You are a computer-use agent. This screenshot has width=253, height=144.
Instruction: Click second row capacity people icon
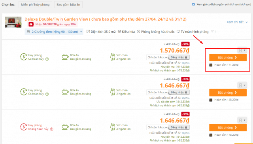pyautogui.click(x=113, y=92)
